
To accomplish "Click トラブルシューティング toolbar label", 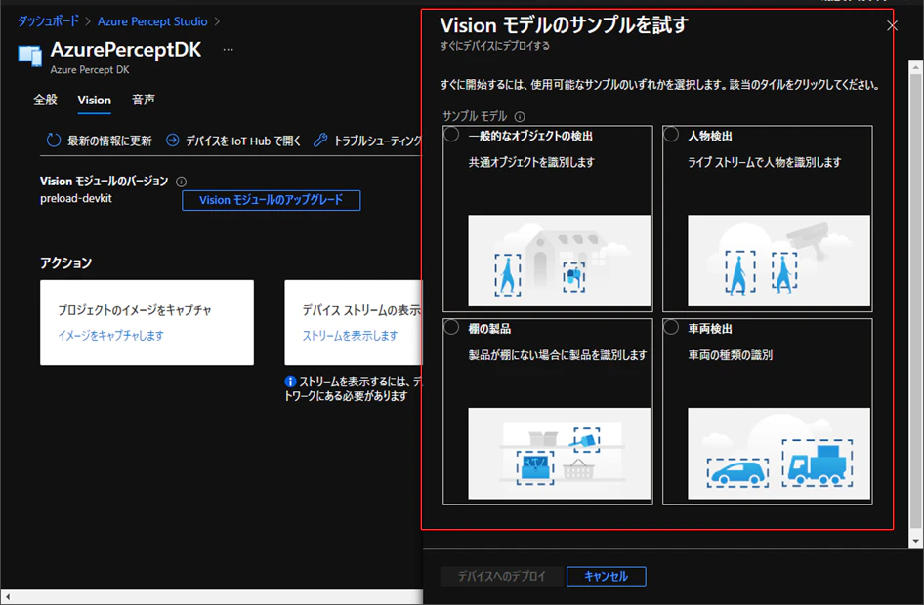I will (x=378, y=141).
